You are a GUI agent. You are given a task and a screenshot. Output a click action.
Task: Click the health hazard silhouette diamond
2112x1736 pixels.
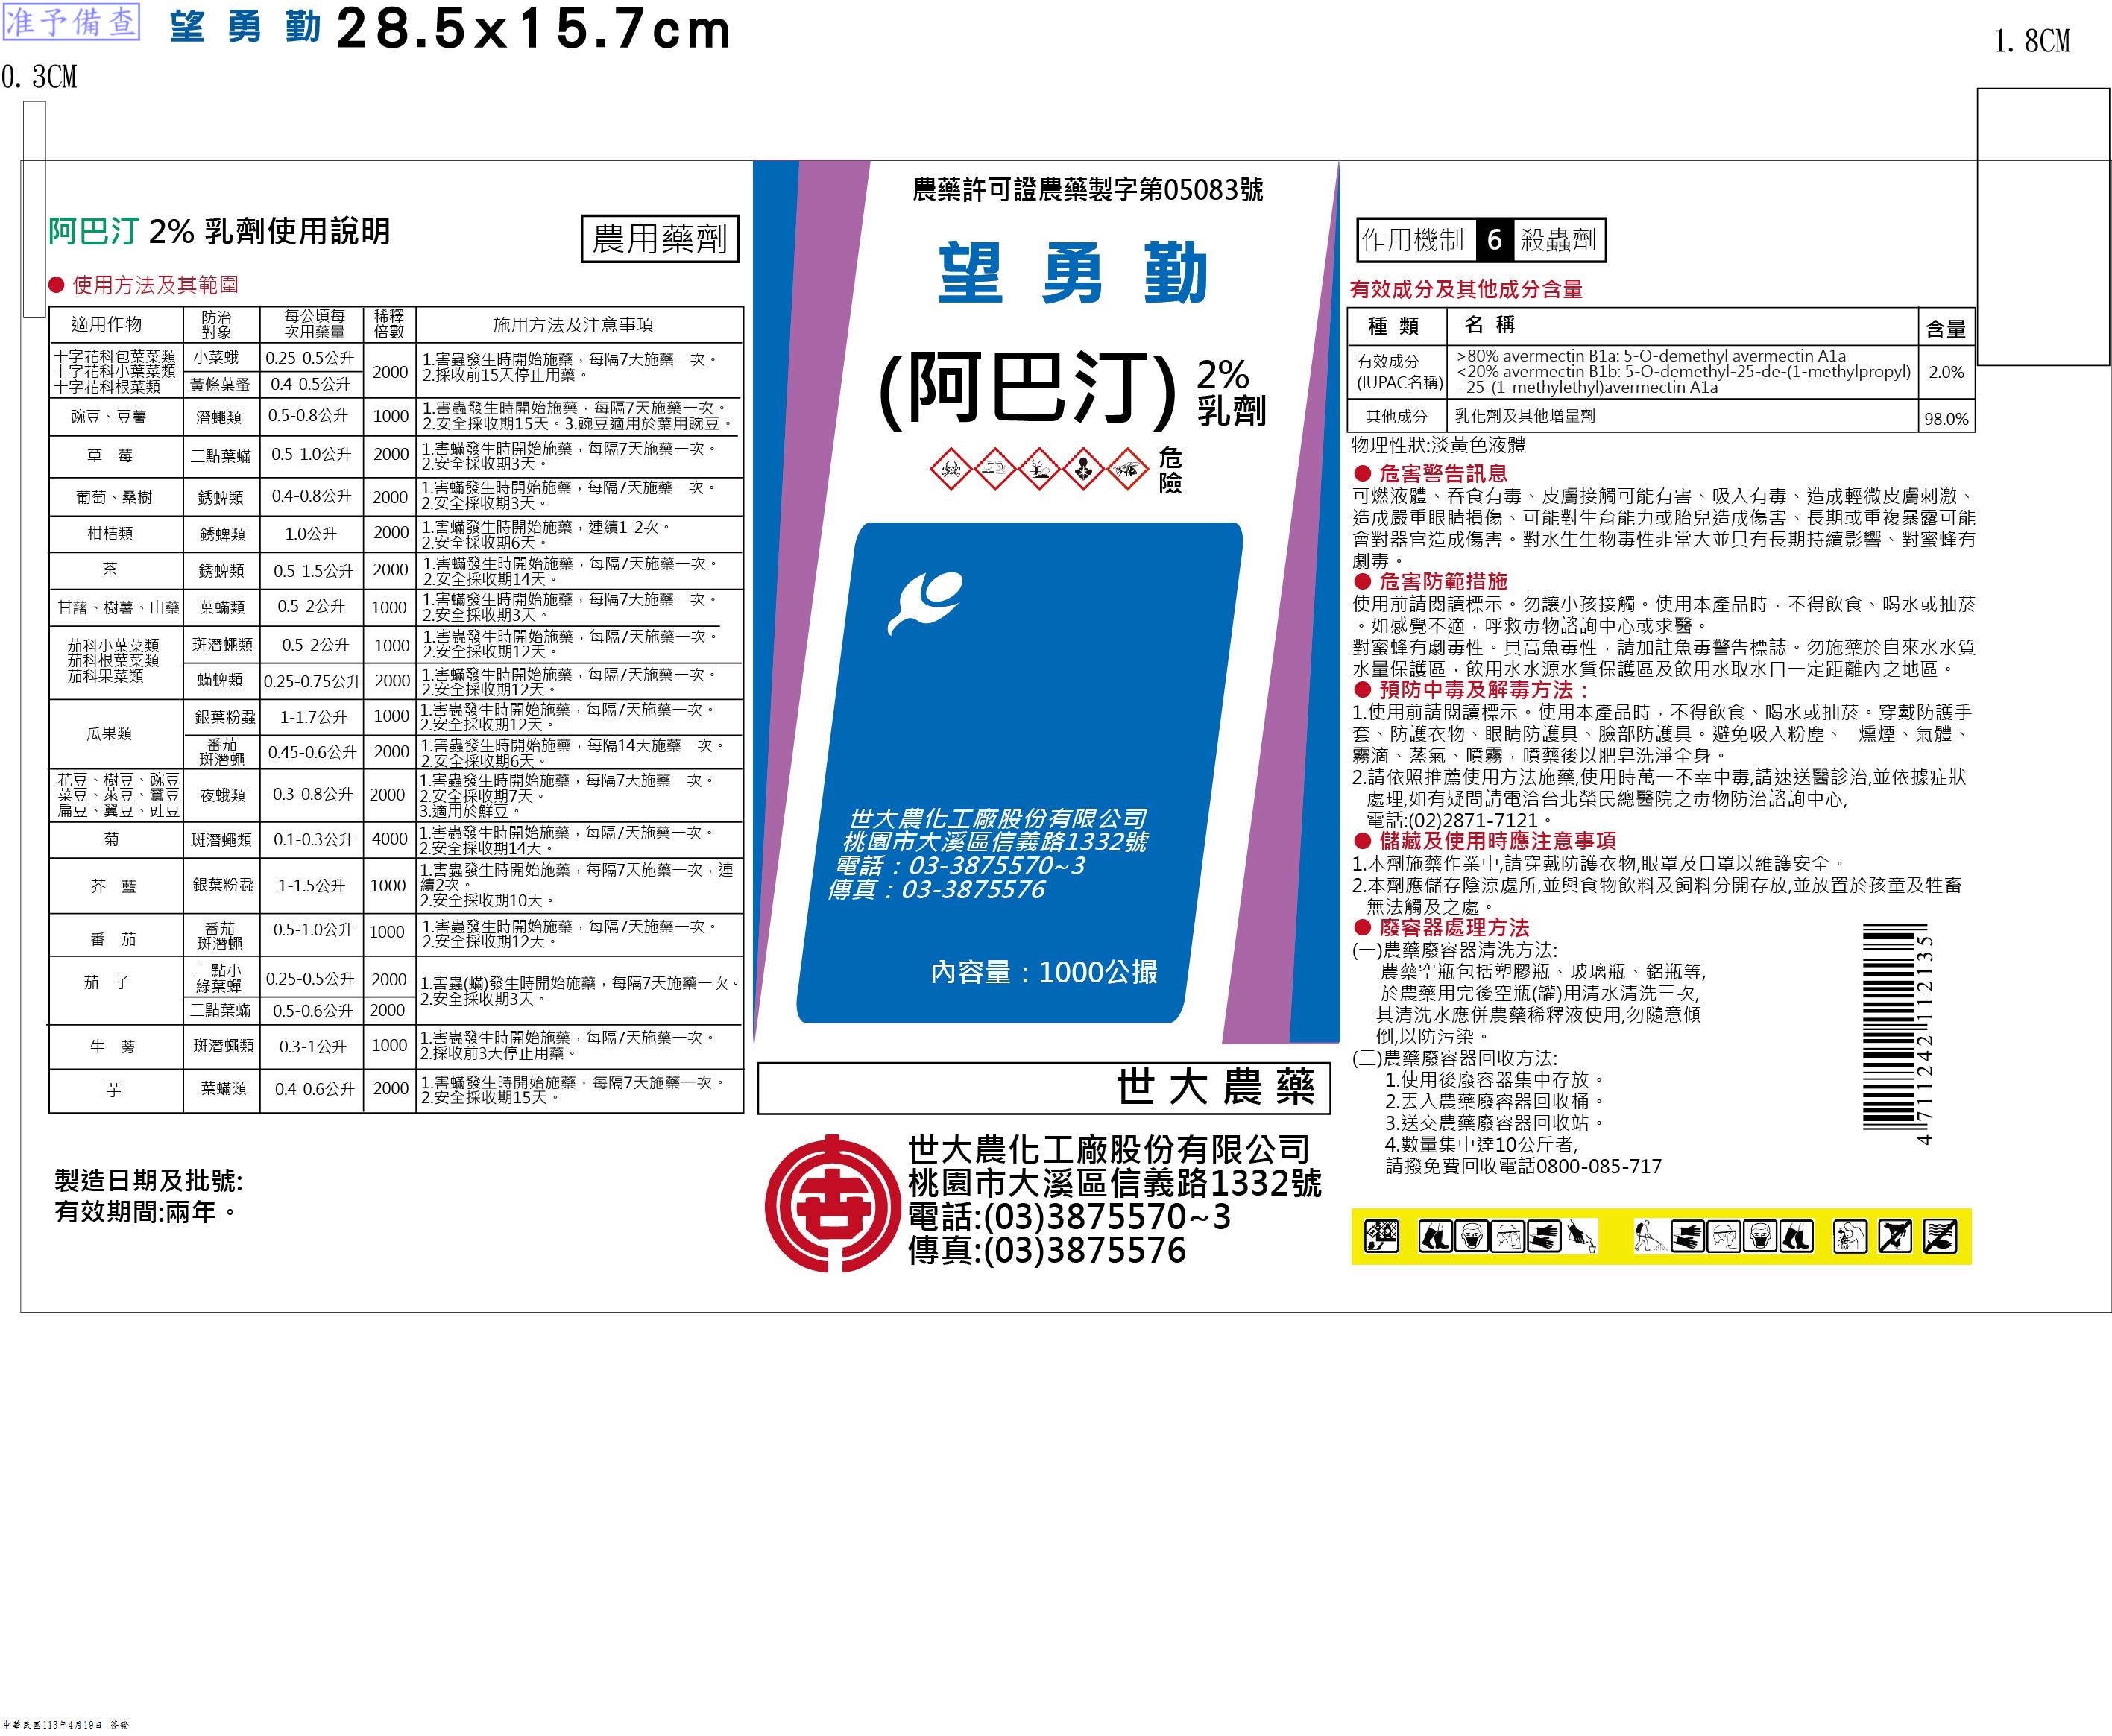(x=1083, y=468)
